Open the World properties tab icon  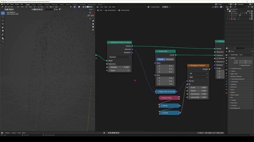pos(227,66)
